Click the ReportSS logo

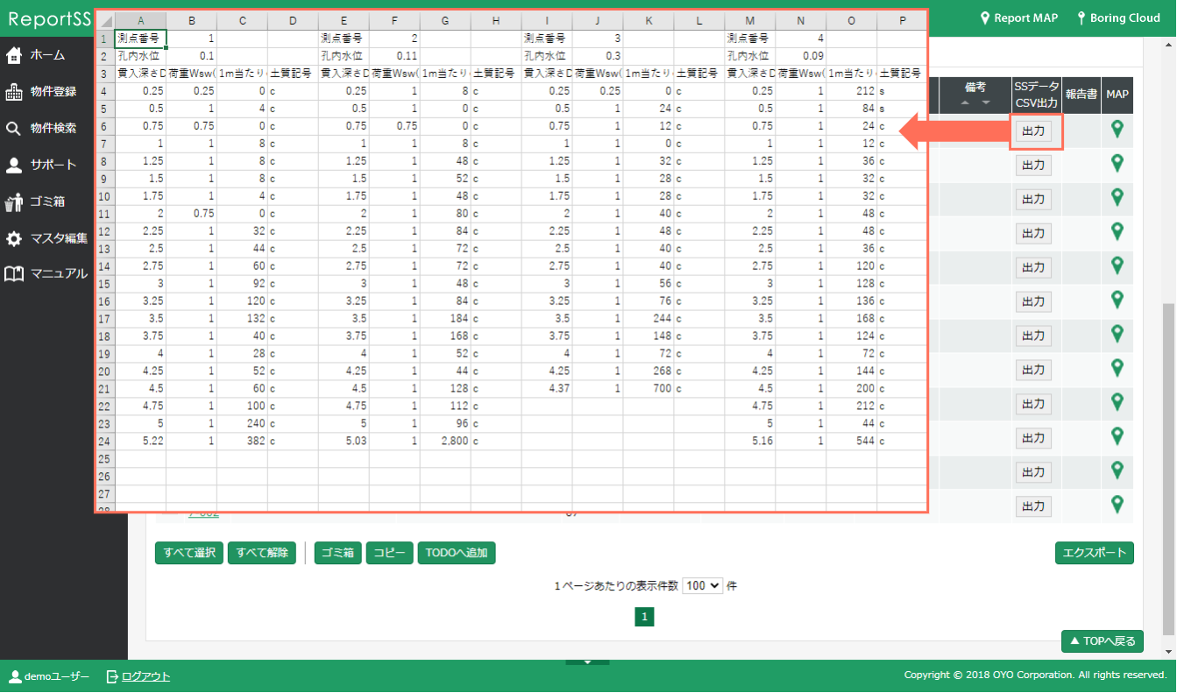point(49,18)
